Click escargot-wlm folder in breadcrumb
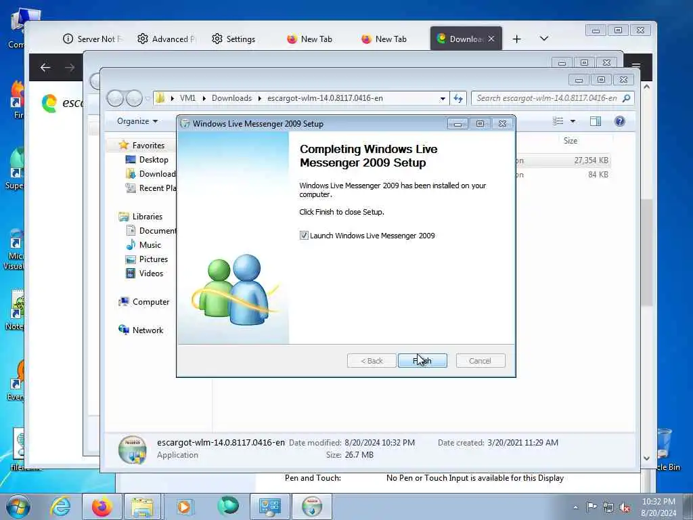The image size is (693, 520). pos(325,98)
